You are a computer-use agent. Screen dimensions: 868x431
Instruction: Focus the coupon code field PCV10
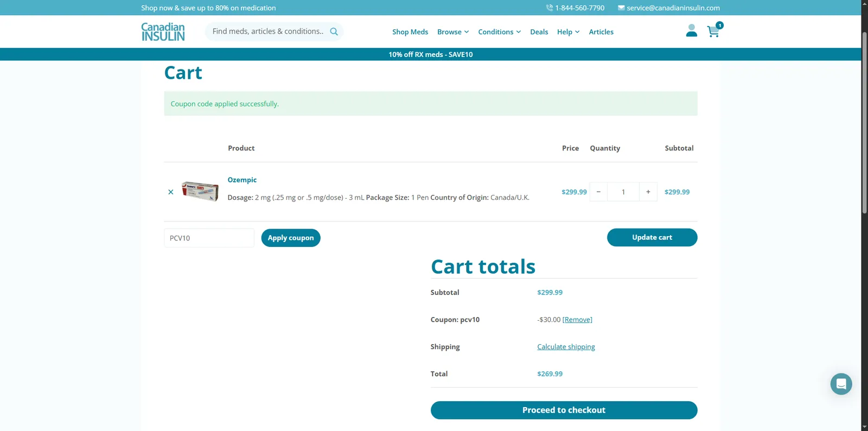pyautogui.click(x=209, y=238)
